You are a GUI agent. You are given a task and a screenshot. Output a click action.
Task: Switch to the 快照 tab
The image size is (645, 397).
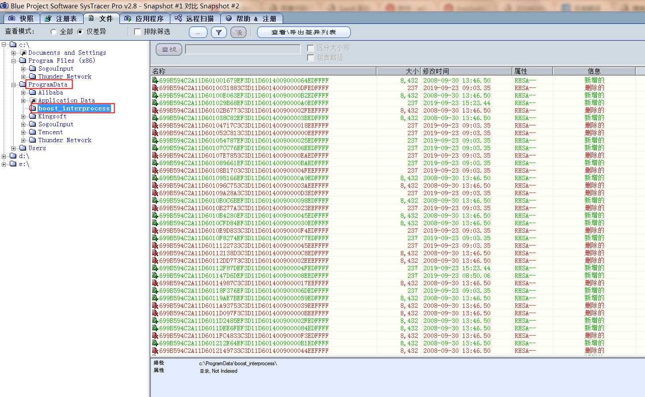21,18
